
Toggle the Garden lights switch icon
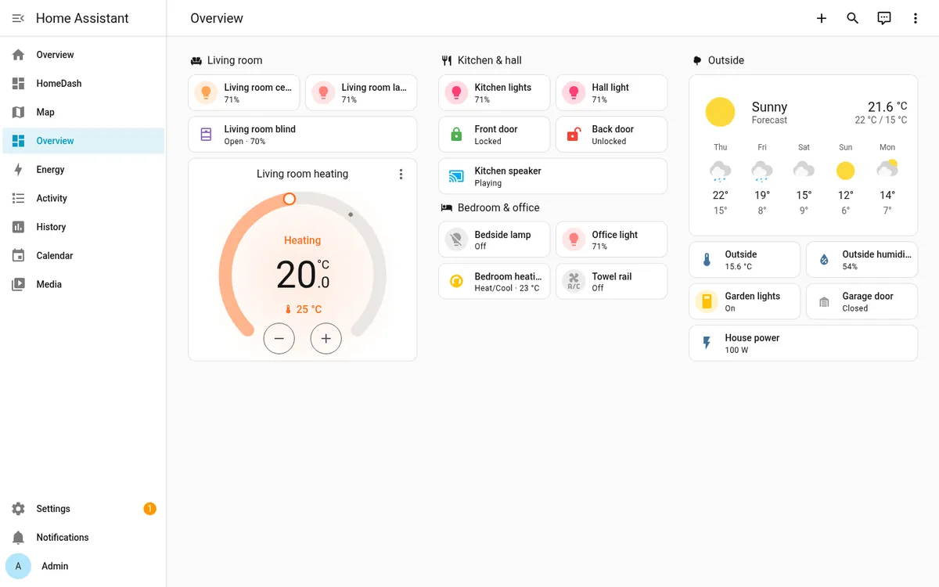pos(707,301)
